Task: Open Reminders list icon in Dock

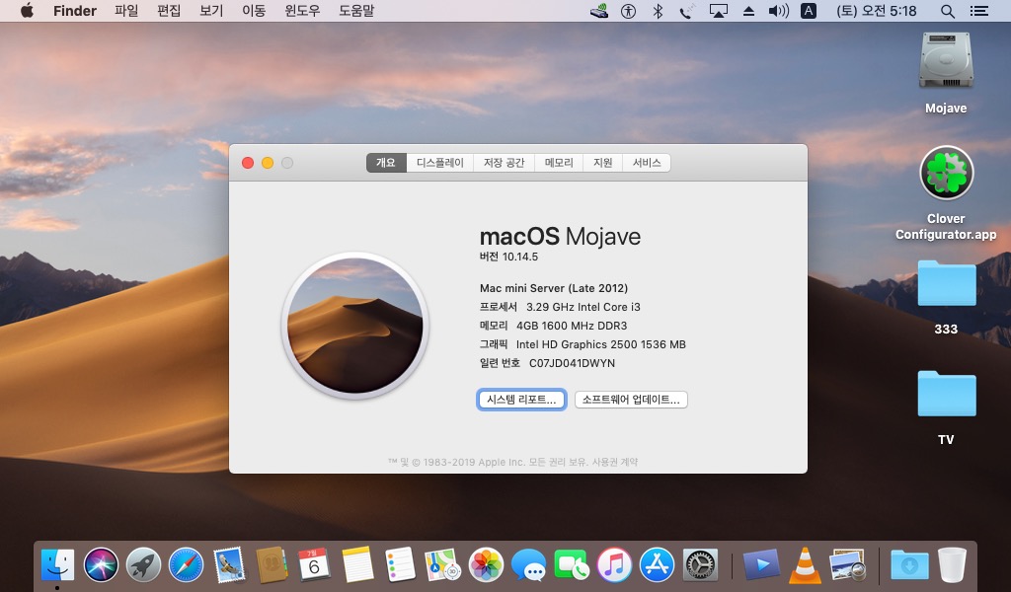Action: 400,565
